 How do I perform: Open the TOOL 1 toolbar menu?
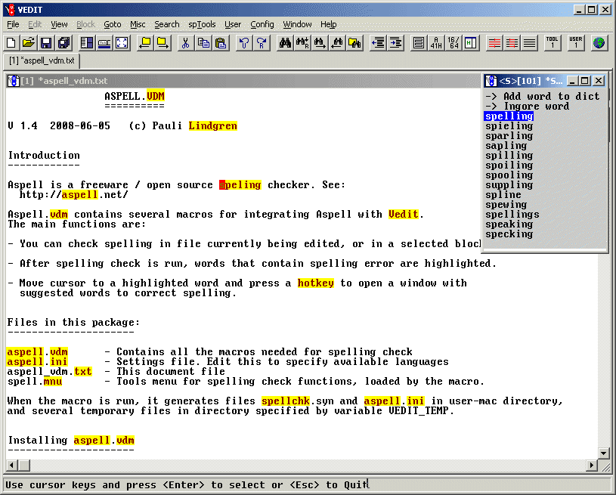click(552, 43)
